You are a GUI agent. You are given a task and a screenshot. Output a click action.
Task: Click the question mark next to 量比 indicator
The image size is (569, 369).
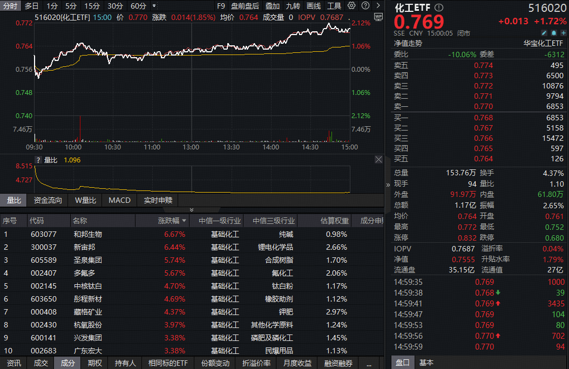(x=38, y=160)
